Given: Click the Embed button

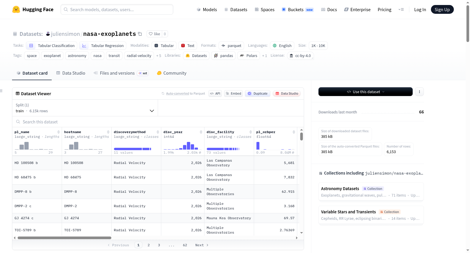Looking at the screenshot, I should [x=233, y=93].
